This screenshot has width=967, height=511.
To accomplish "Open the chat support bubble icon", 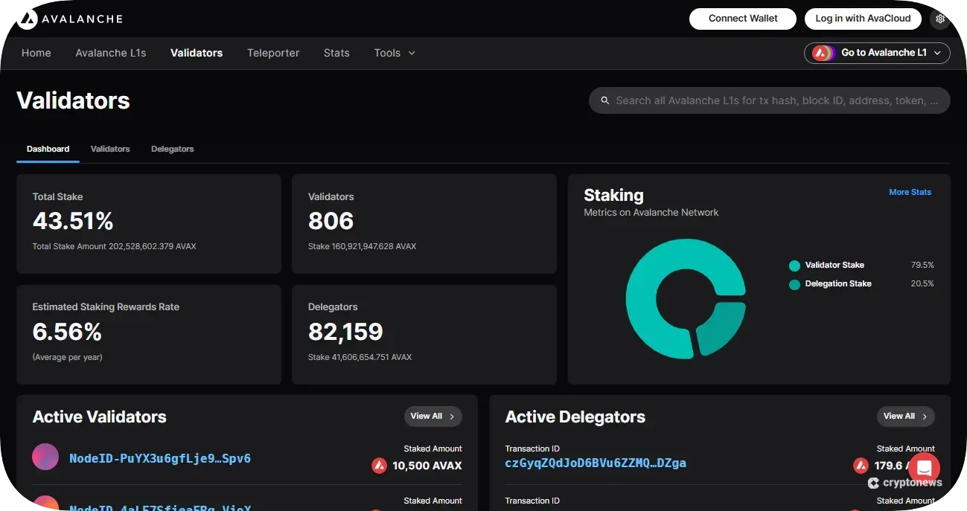I will click(924, 468).
